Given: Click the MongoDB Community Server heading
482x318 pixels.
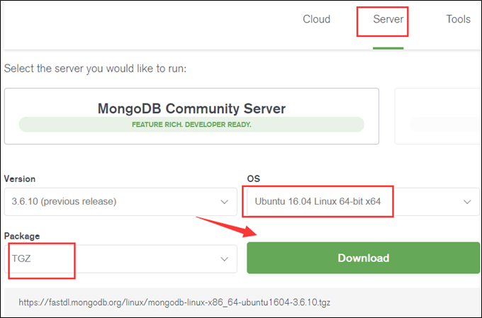Looking at the screenshot, I should point(191,108).
